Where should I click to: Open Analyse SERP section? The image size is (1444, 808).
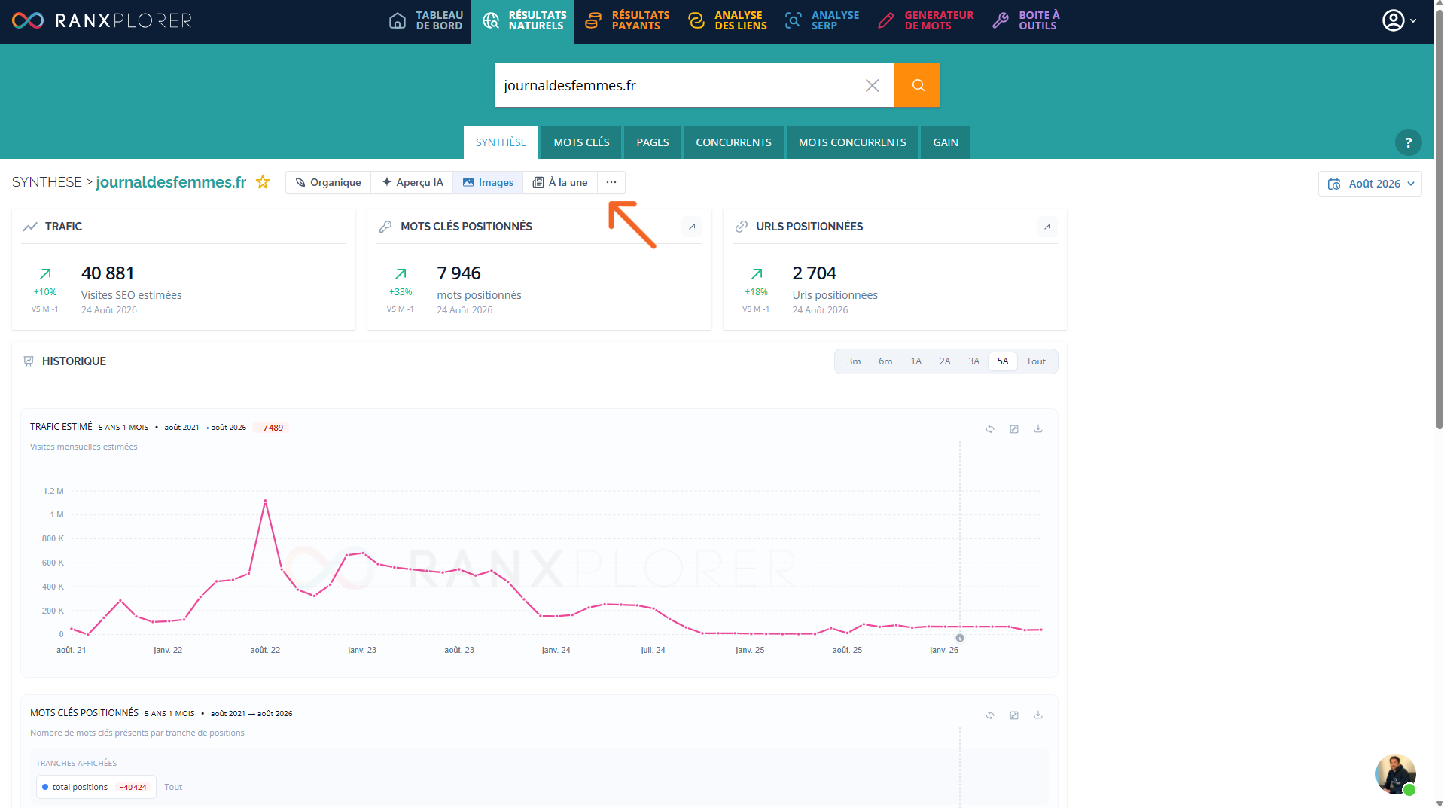(x=821, y=20)
